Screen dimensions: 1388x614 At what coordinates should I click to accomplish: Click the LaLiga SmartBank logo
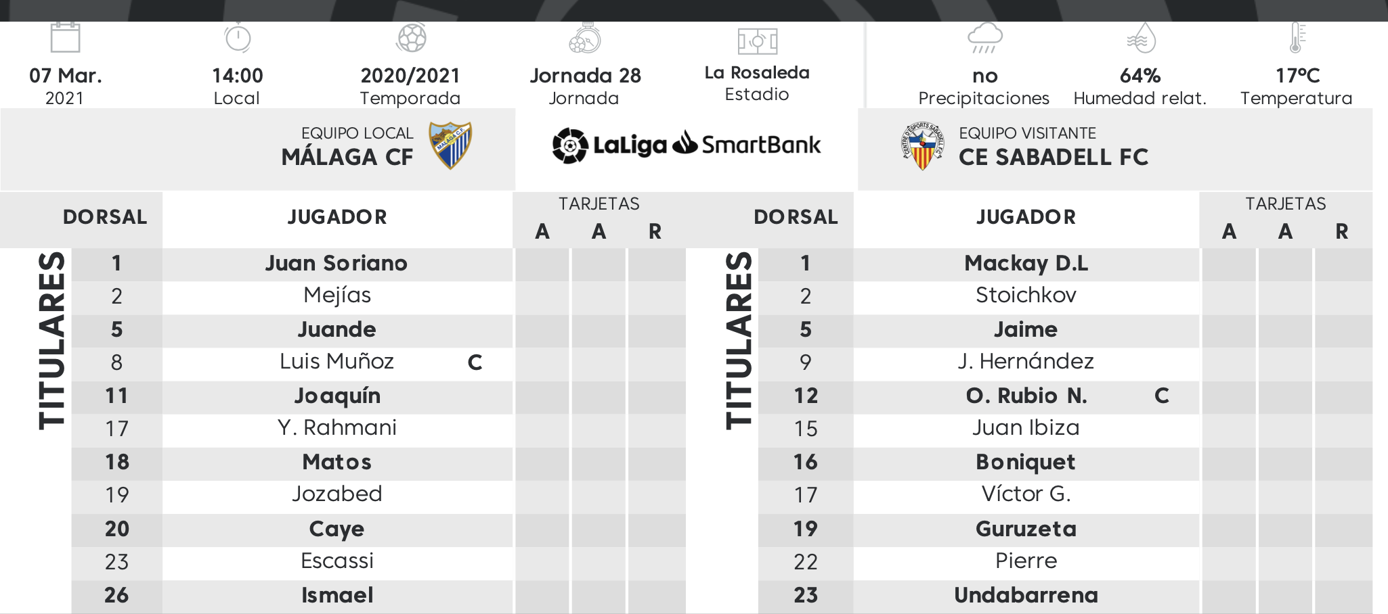tap(686, 145)
